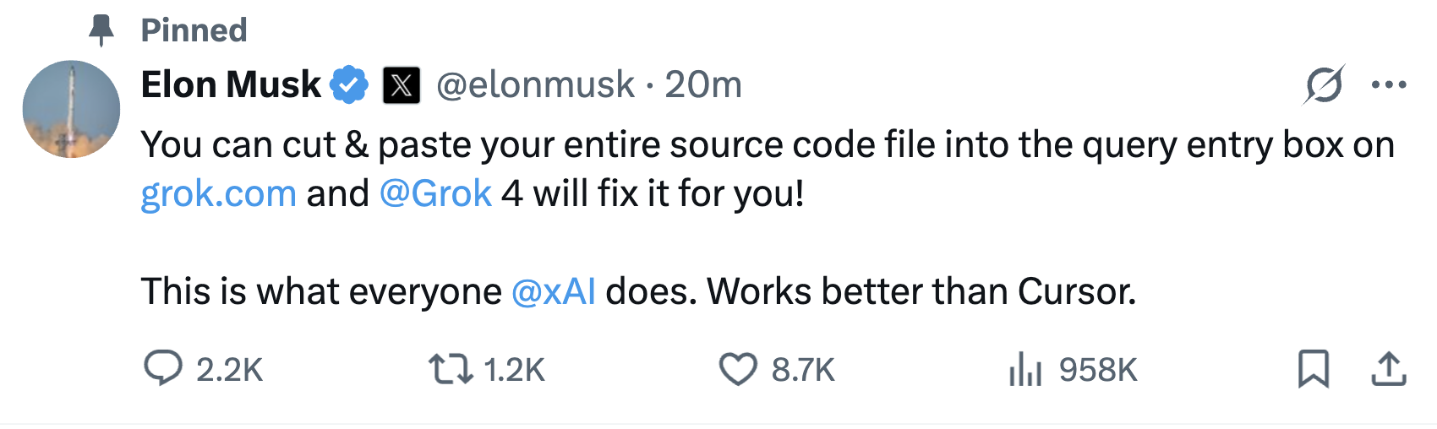1437x429 pixels.
Task: Toggle repost using the arrows icon
Action: (x=451, y=369)
